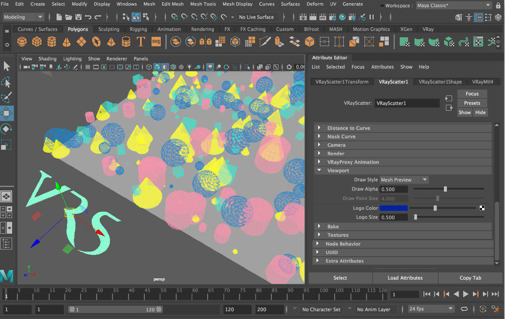The image size is (505, 319).
Task: Click the VRayScatter name input field
Action: click(x=407, y=103)
